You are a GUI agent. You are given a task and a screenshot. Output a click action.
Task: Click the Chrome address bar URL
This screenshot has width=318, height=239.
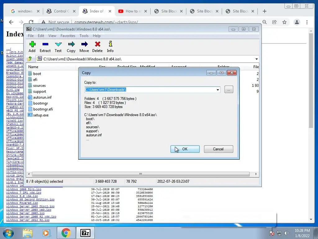pos(106,22)
